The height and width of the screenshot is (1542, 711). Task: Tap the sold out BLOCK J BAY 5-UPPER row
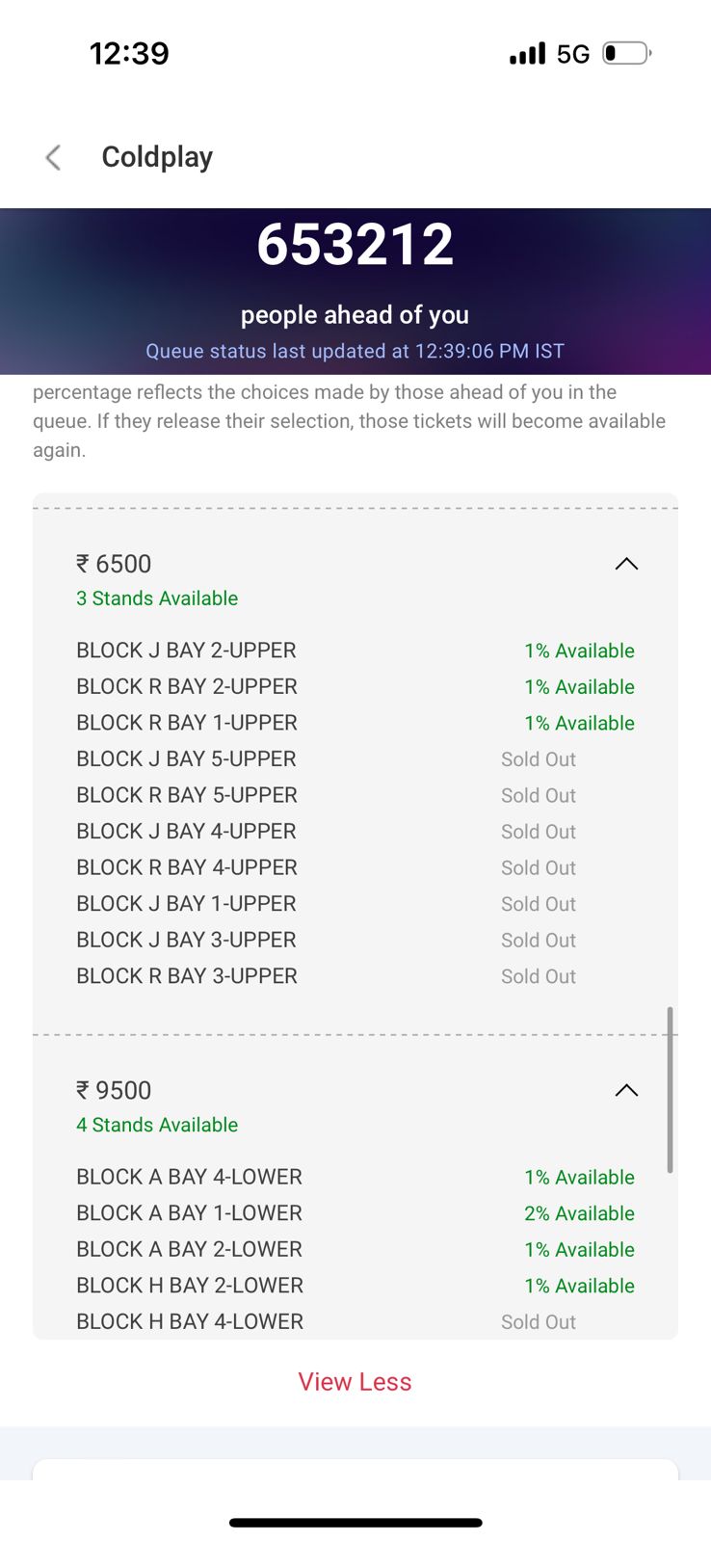pyautogui.click(x=186, y=759)
